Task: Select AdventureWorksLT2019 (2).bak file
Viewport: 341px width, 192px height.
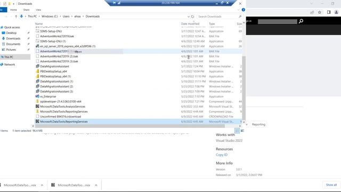Action: pos(59,57)
